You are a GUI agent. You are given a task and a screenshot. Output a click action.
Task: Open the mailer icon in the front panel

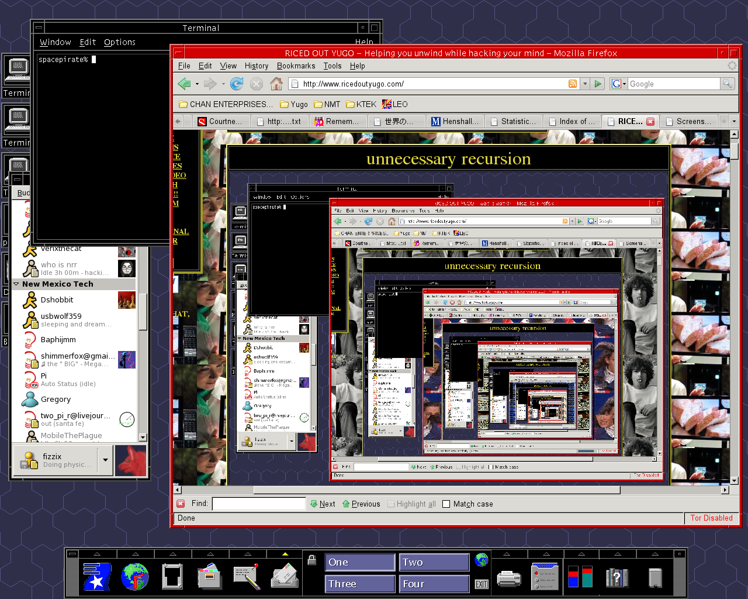click(285, 576)
